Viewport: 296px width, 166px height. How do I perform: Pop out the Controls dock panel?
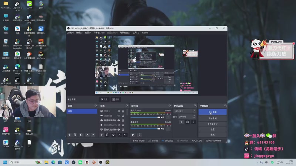(225, 106)
